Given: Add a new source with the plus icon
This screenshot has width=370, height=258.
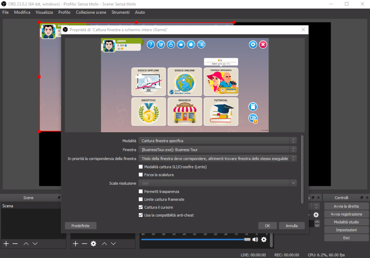Looking at the screenshot, I should click(76, 244).
